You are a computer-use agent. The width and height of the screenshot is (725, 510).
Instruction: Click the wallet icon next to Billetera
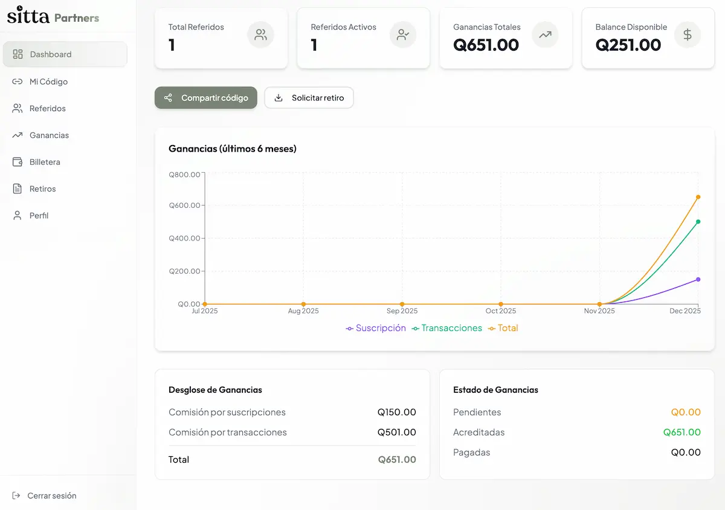(x=18, y=162)
